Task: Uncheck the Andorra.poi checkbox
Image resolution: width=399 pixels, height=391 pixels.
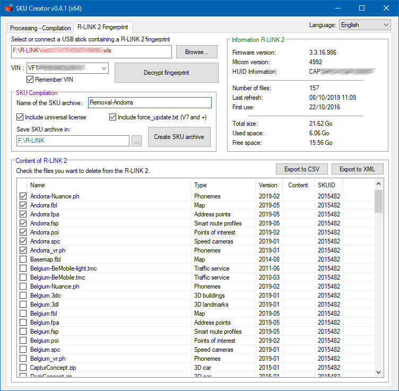Action: pyautogui.click(x=23, y=232)
